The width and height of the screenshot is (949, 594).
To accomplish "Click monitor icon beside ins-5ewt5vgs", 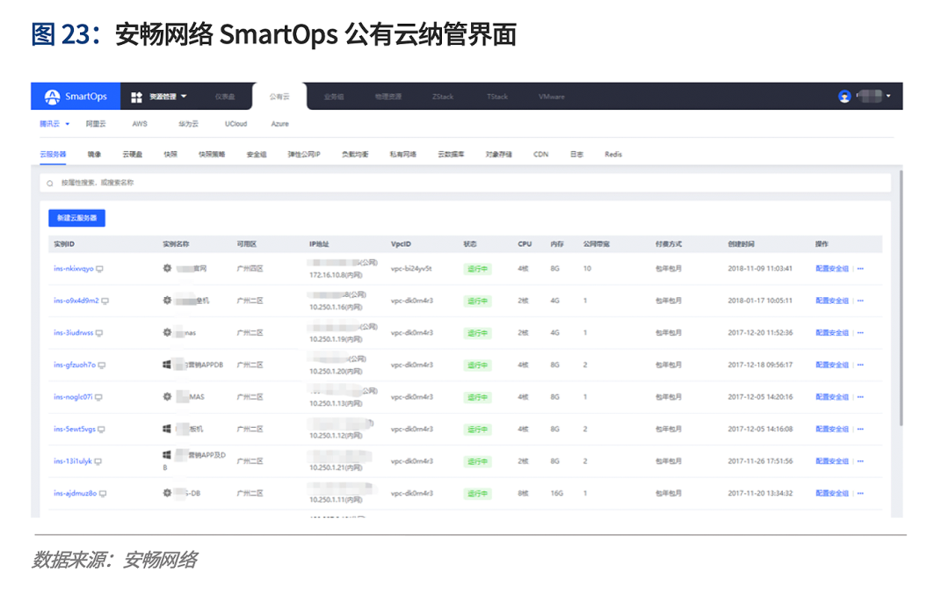I will 101,430.
